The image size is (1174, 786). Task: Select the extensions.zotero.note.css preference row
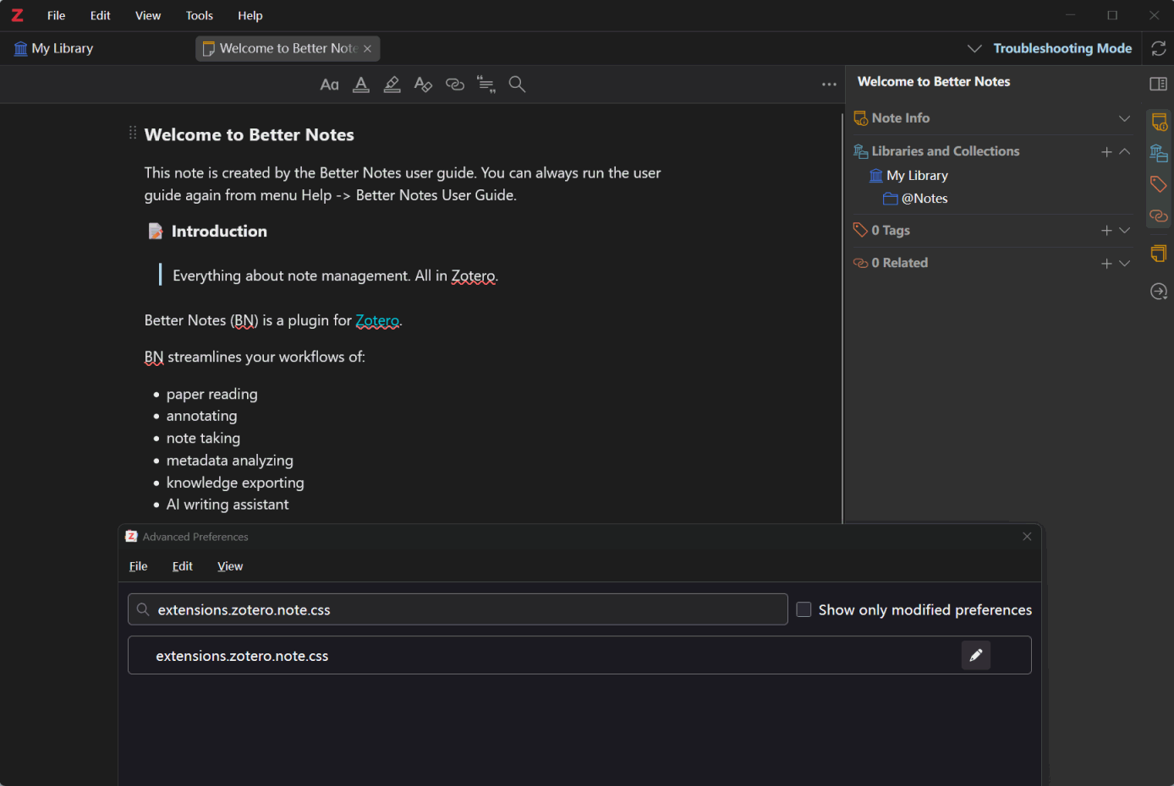tap(579, 655)
